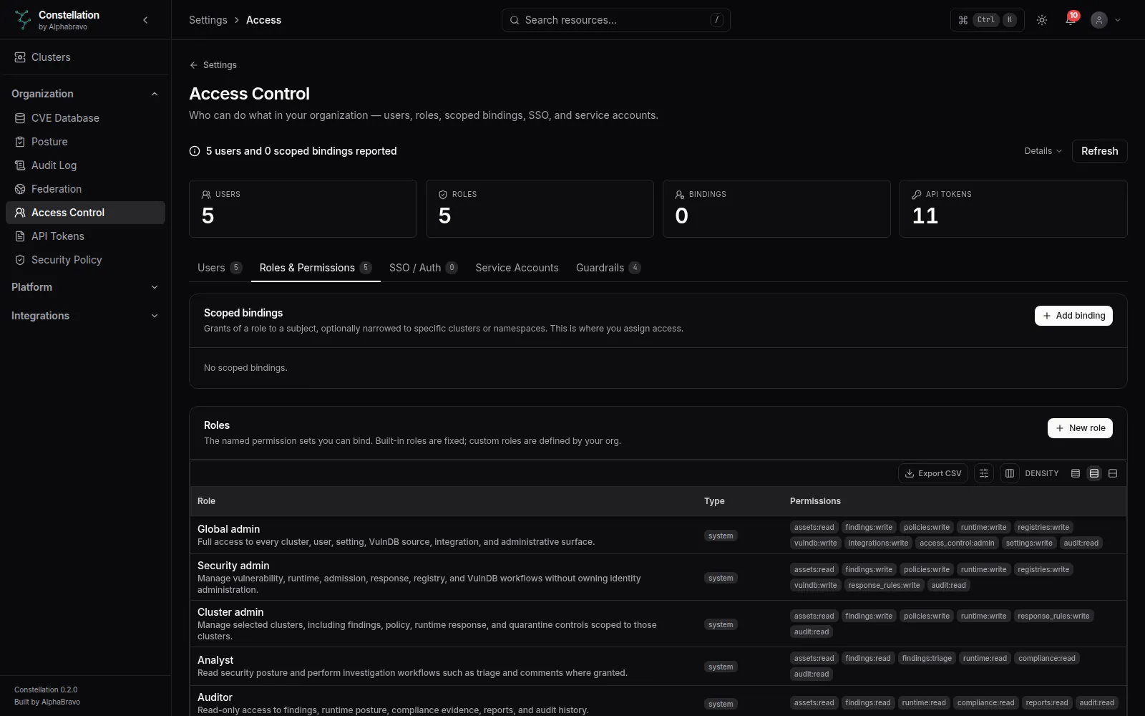Screen dimensions: 1145x716
Task: Export the roles table as CSV
Action: (x=933, y=473)
